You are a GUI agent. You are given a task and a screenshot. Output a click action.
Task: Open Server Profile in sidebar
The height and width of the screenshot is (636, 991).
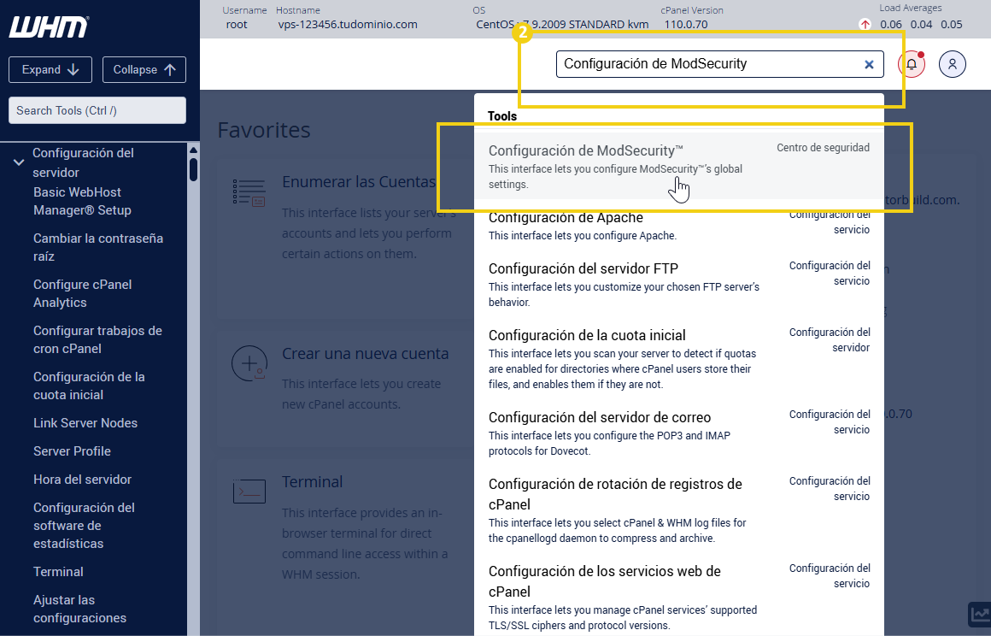point(72,451)
